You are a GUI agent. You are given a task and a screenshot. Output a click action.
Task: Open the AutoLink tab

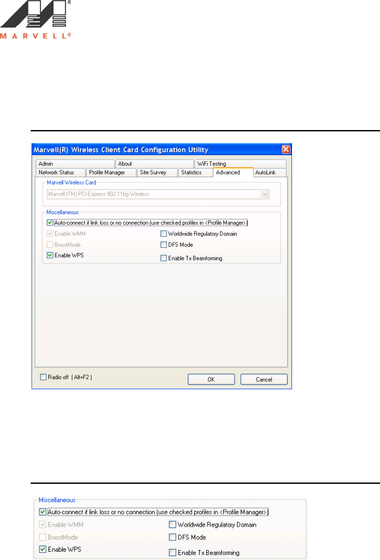coord(270,173)
